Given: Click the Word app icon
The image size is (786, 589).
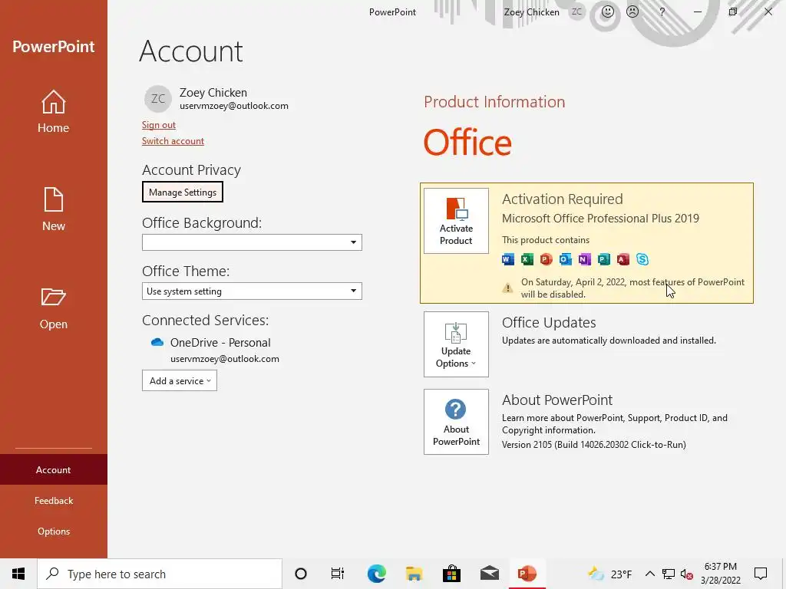Looking at the screenshot, I should [508, 259].
